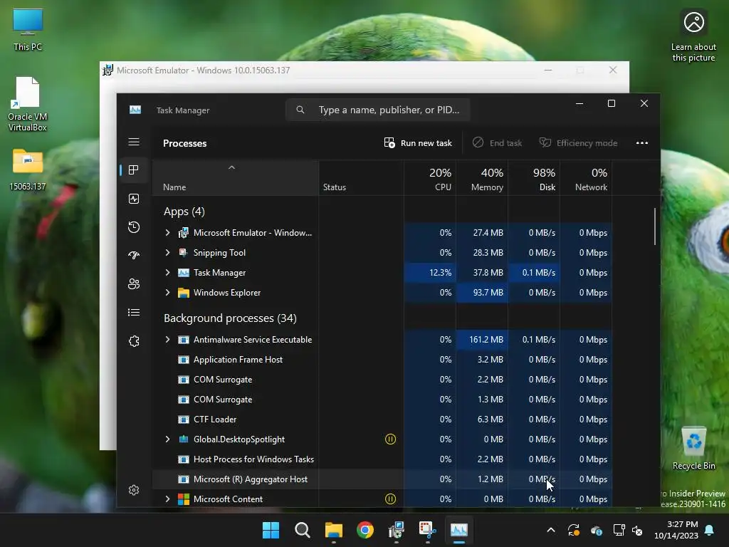Select the Application Frame Host process

tap(382, 360)
